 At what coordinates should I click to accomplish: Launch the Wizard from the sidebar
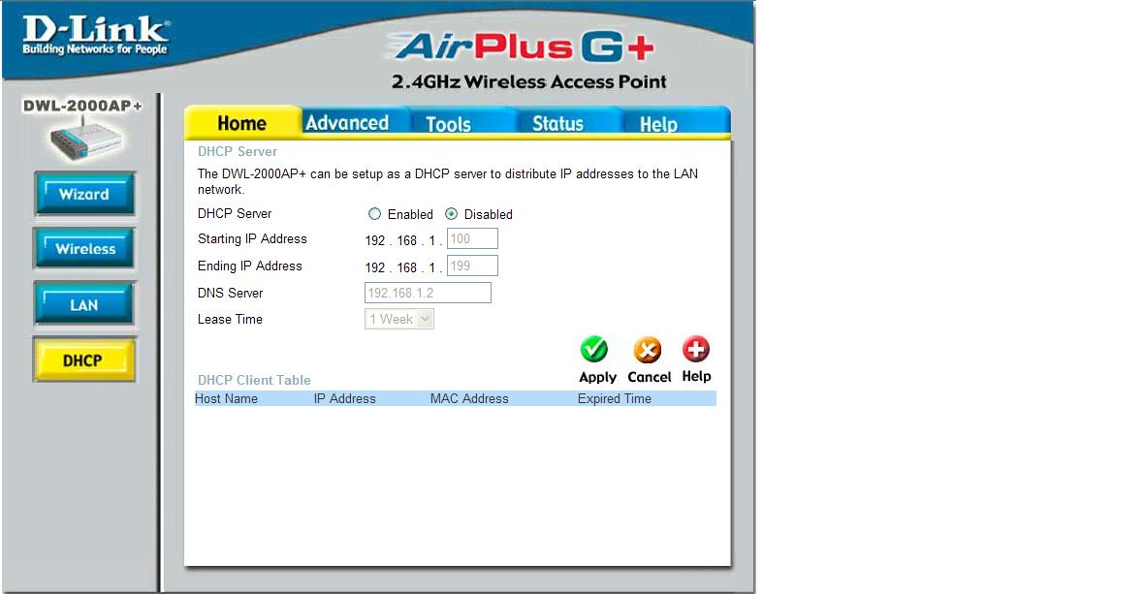click(84, 194)
